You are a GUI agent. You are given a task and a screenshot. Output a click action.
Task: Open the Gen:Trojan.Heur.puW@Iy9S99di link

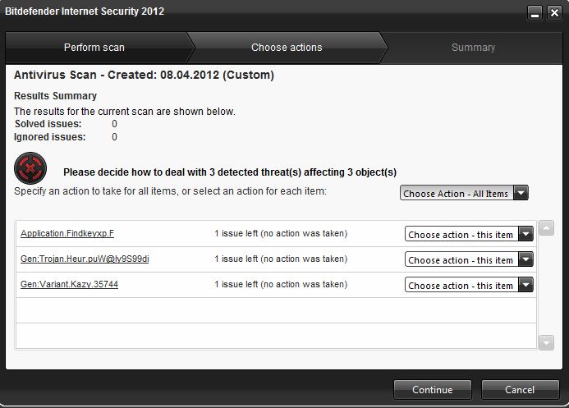pyautogui.click(x=85, y=259)
